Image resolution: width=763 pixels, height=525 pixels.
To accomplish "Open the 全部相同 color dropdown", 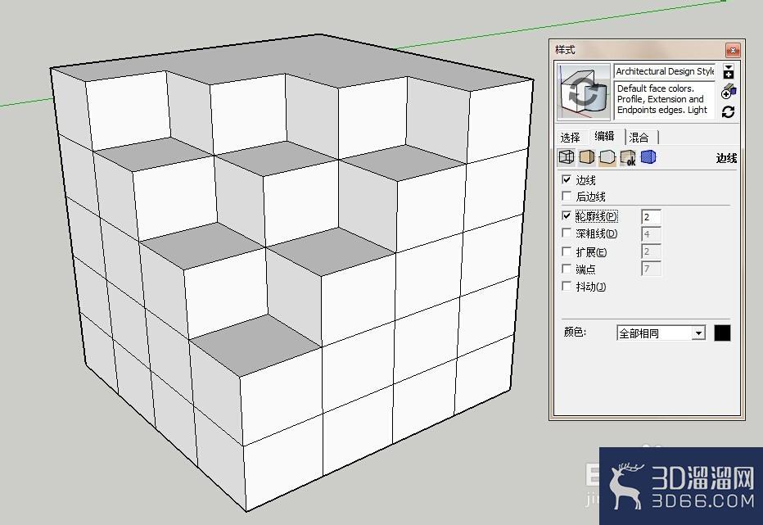I will pos(661,333).
